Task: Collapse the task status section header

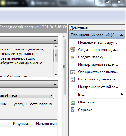Action: pyautogui.click(x=55, y=84)
